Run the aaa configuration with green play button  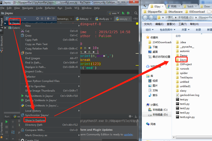click(123, 13)
